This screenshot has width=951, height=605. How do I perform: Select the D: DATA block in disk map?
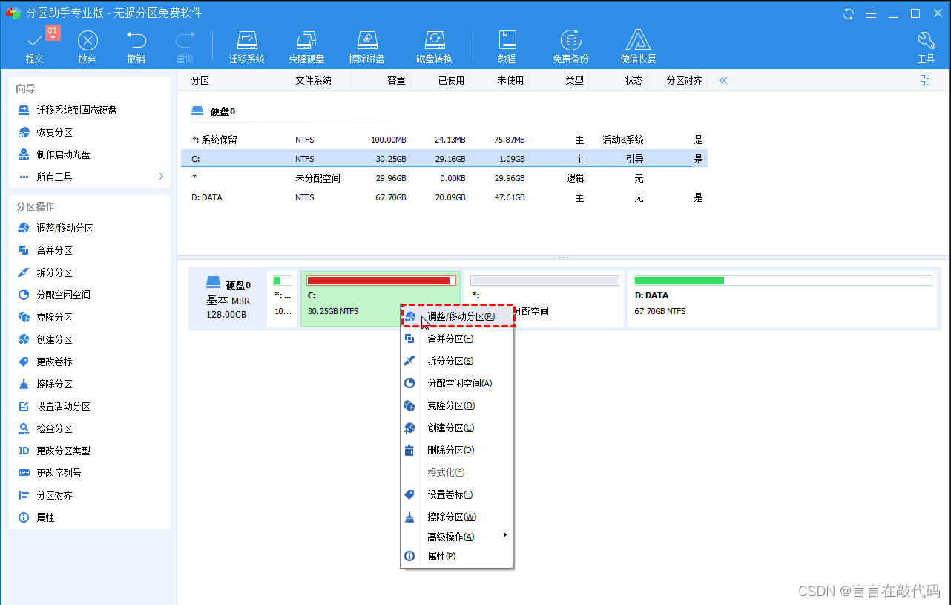[x=783, y=299]
